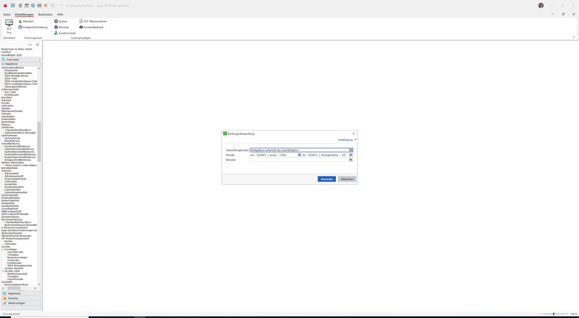The width and height of the screenshot is (579, 318).
Task: Select Sachkontenstamm (Kompakt) in the tree
Action: click(20, 132)
